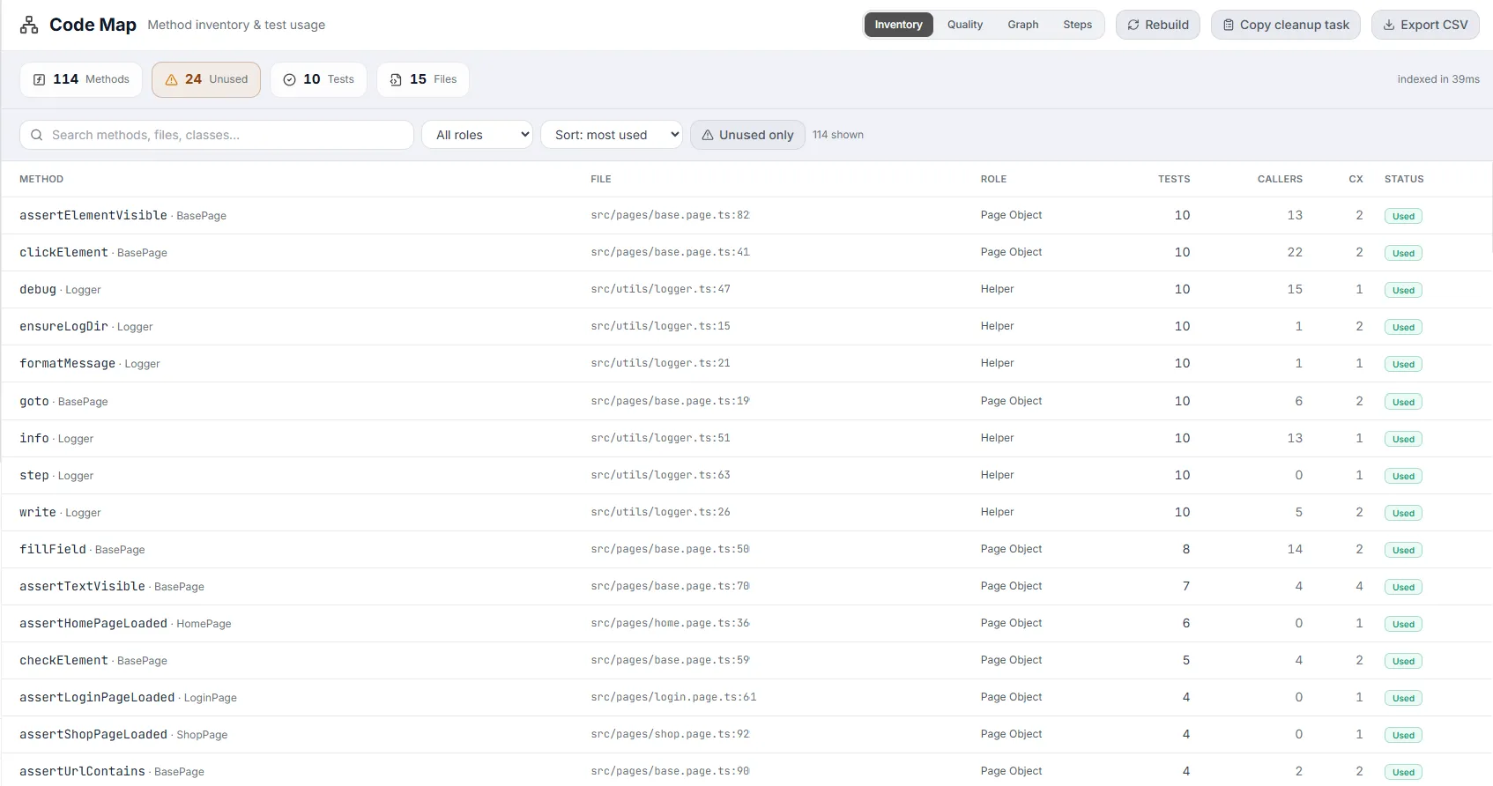Image resolution: width=1493 pixels, height=786 pixels.
Task: Click the CX column header
Action: click(1356, 179)
